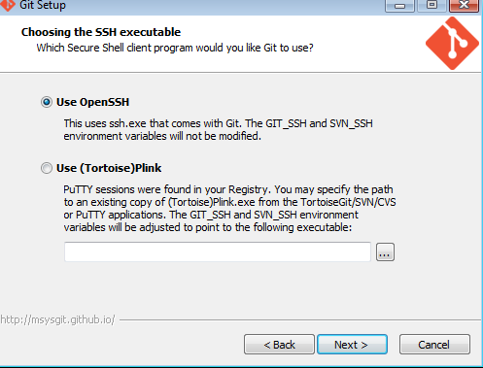This screenshot has height=368, width=483.
Task: Open the browse '...' file picker button
Action: click(x=385, y=251)
